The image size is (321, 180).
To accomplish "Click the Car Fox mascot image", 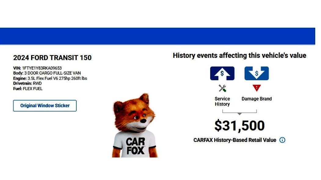I will pyautogui.click(x=134, y=126).
